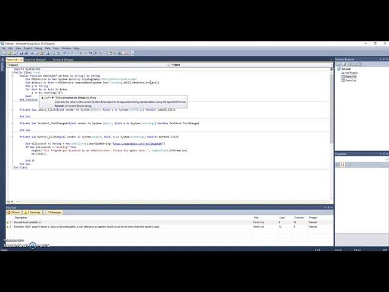
Task: Toggle the 2 Warnings filter
Action: pos(32,212)
